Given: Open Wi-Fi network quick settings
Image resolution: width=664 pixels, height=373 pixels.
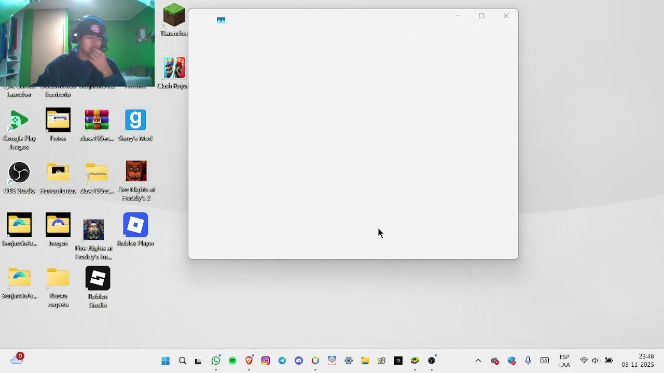Looking at the screenshot, I should point(584,361).
